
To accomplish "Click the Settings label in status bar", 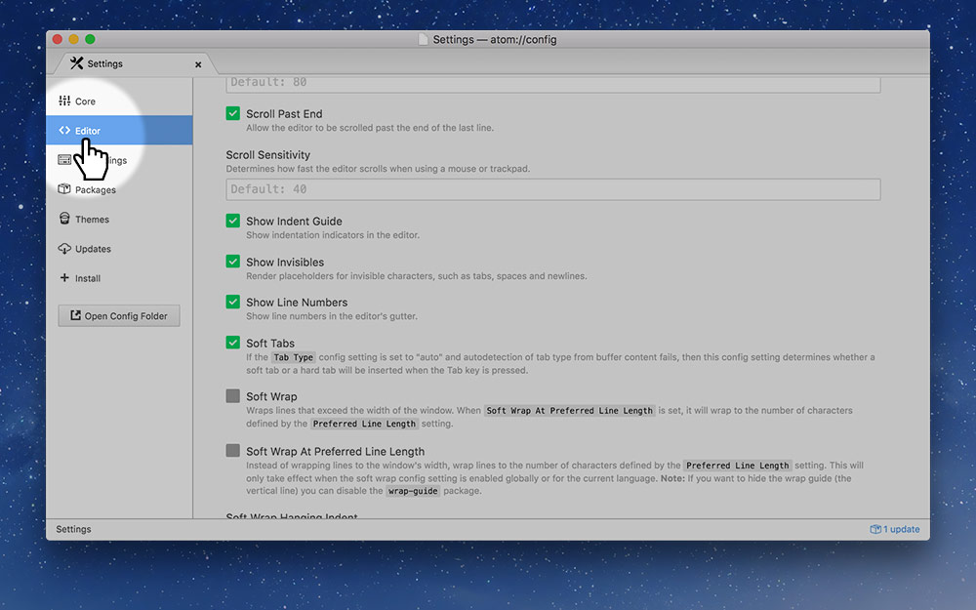I will [73, 529].
